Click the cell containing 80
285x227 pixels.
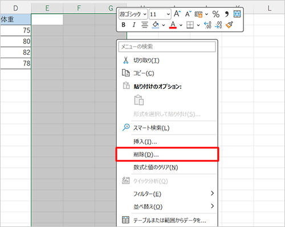coord(15,42)
